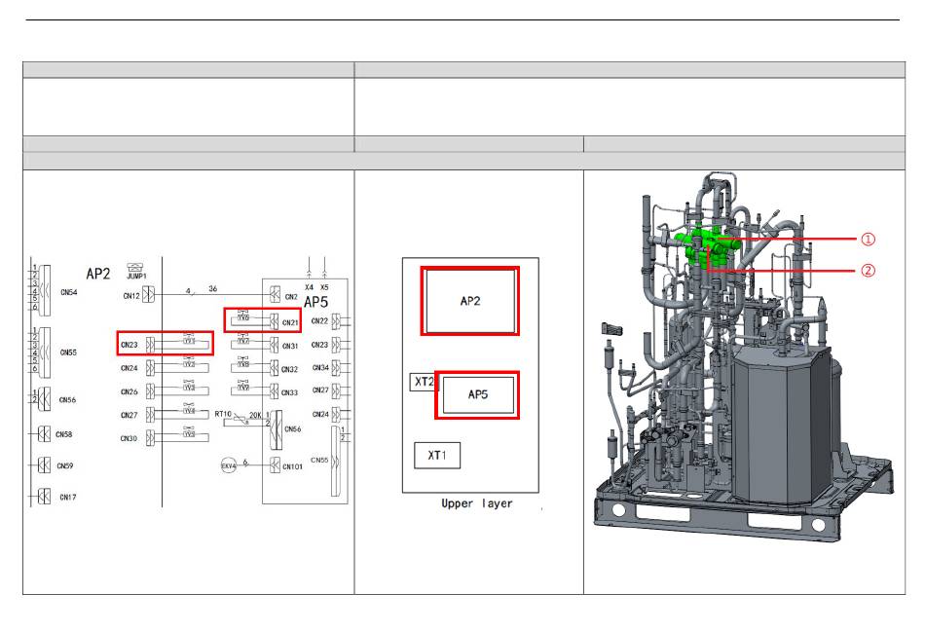Click the CN23 label inside the red box

[x=129, y=345]
